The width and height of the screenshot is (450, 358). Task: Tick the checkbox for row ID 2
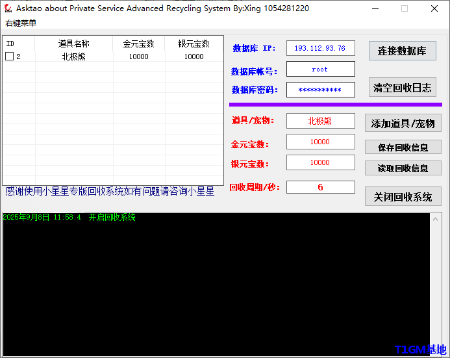(x=10, y=57)
